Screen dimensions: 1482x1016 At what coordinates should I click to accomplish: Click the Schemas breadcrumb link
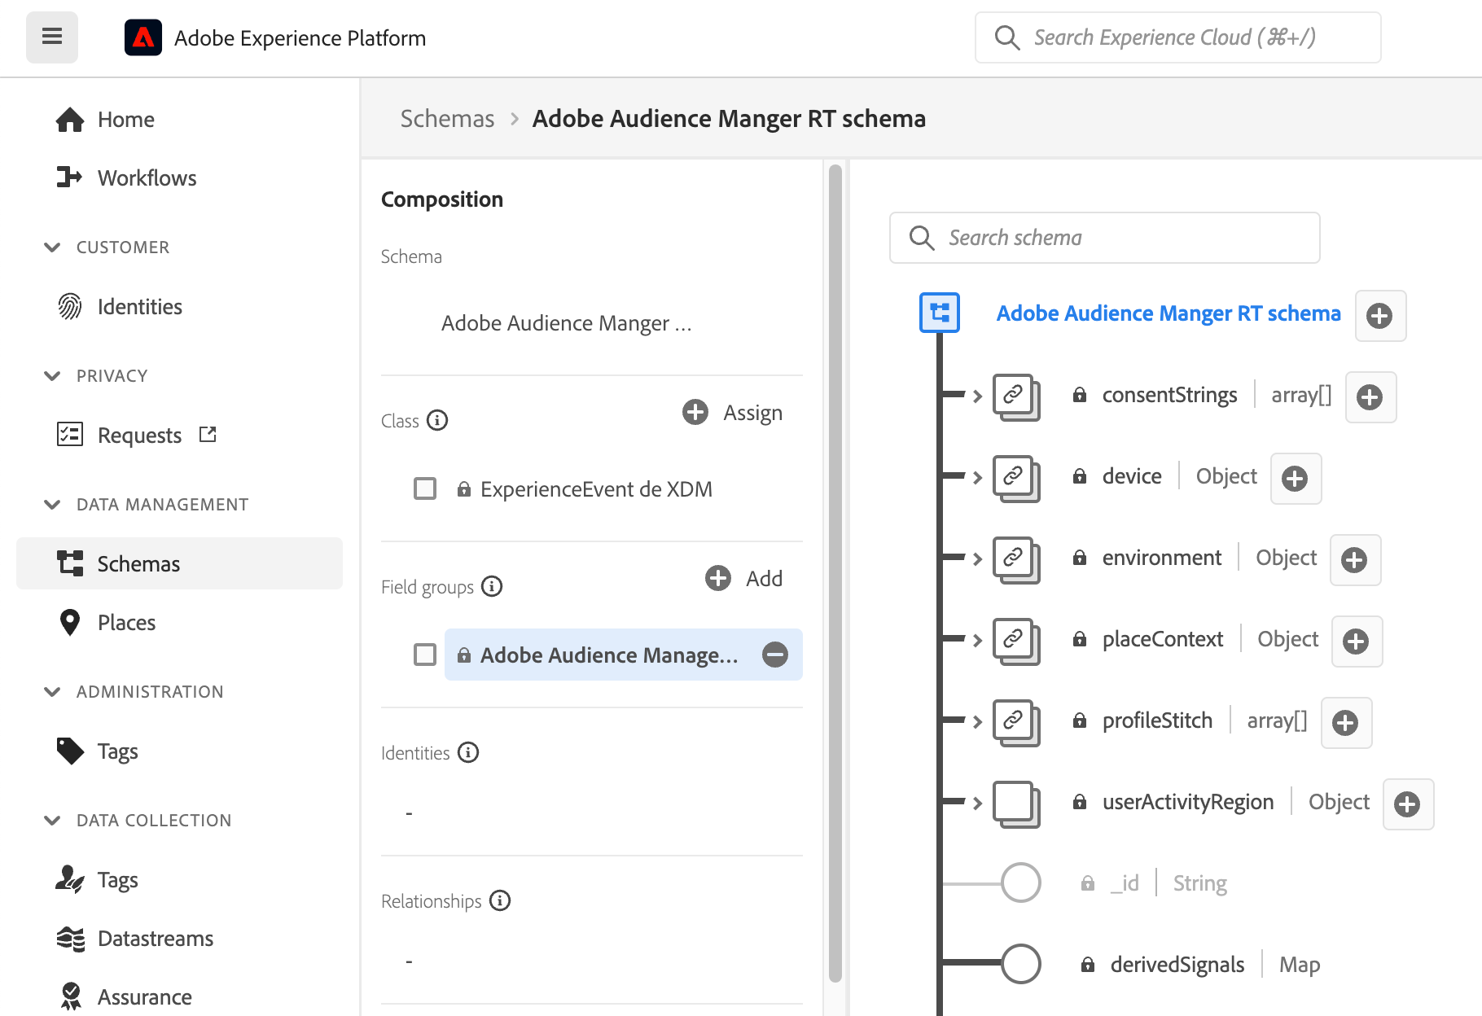[x=447, y=119]
